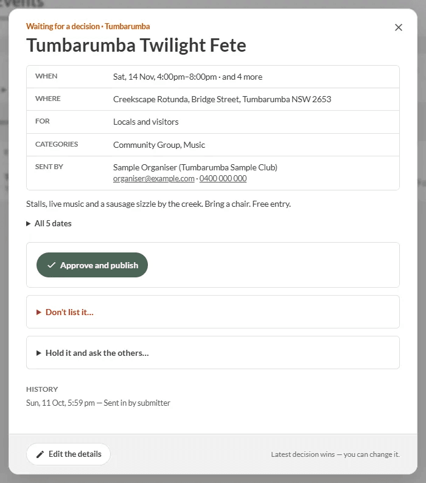Expand the disclosure triangle beside All 5 dates
The width and height of the screenshot is (426, 483).
tap(29, 223)
